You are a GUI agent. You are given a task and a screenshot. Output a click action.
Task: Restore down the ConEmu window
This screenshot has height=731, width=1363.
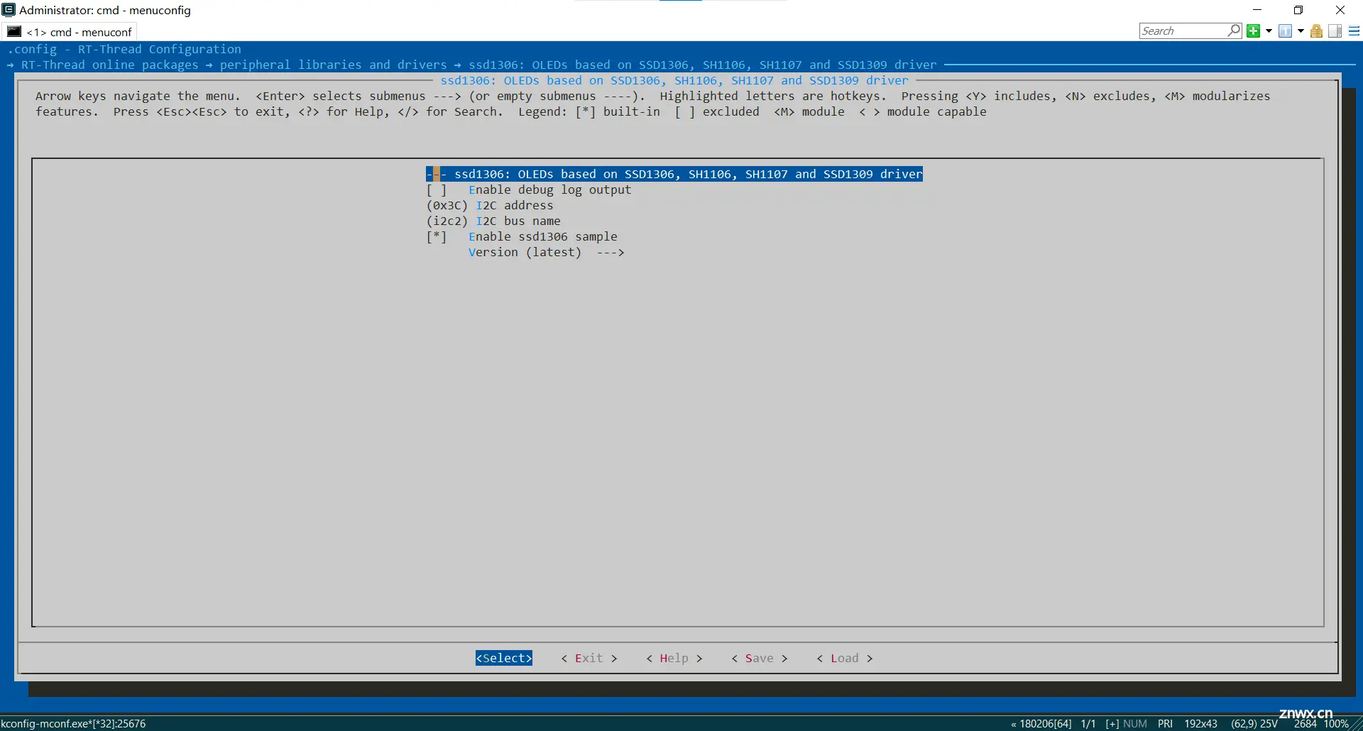pos(1298,10)
